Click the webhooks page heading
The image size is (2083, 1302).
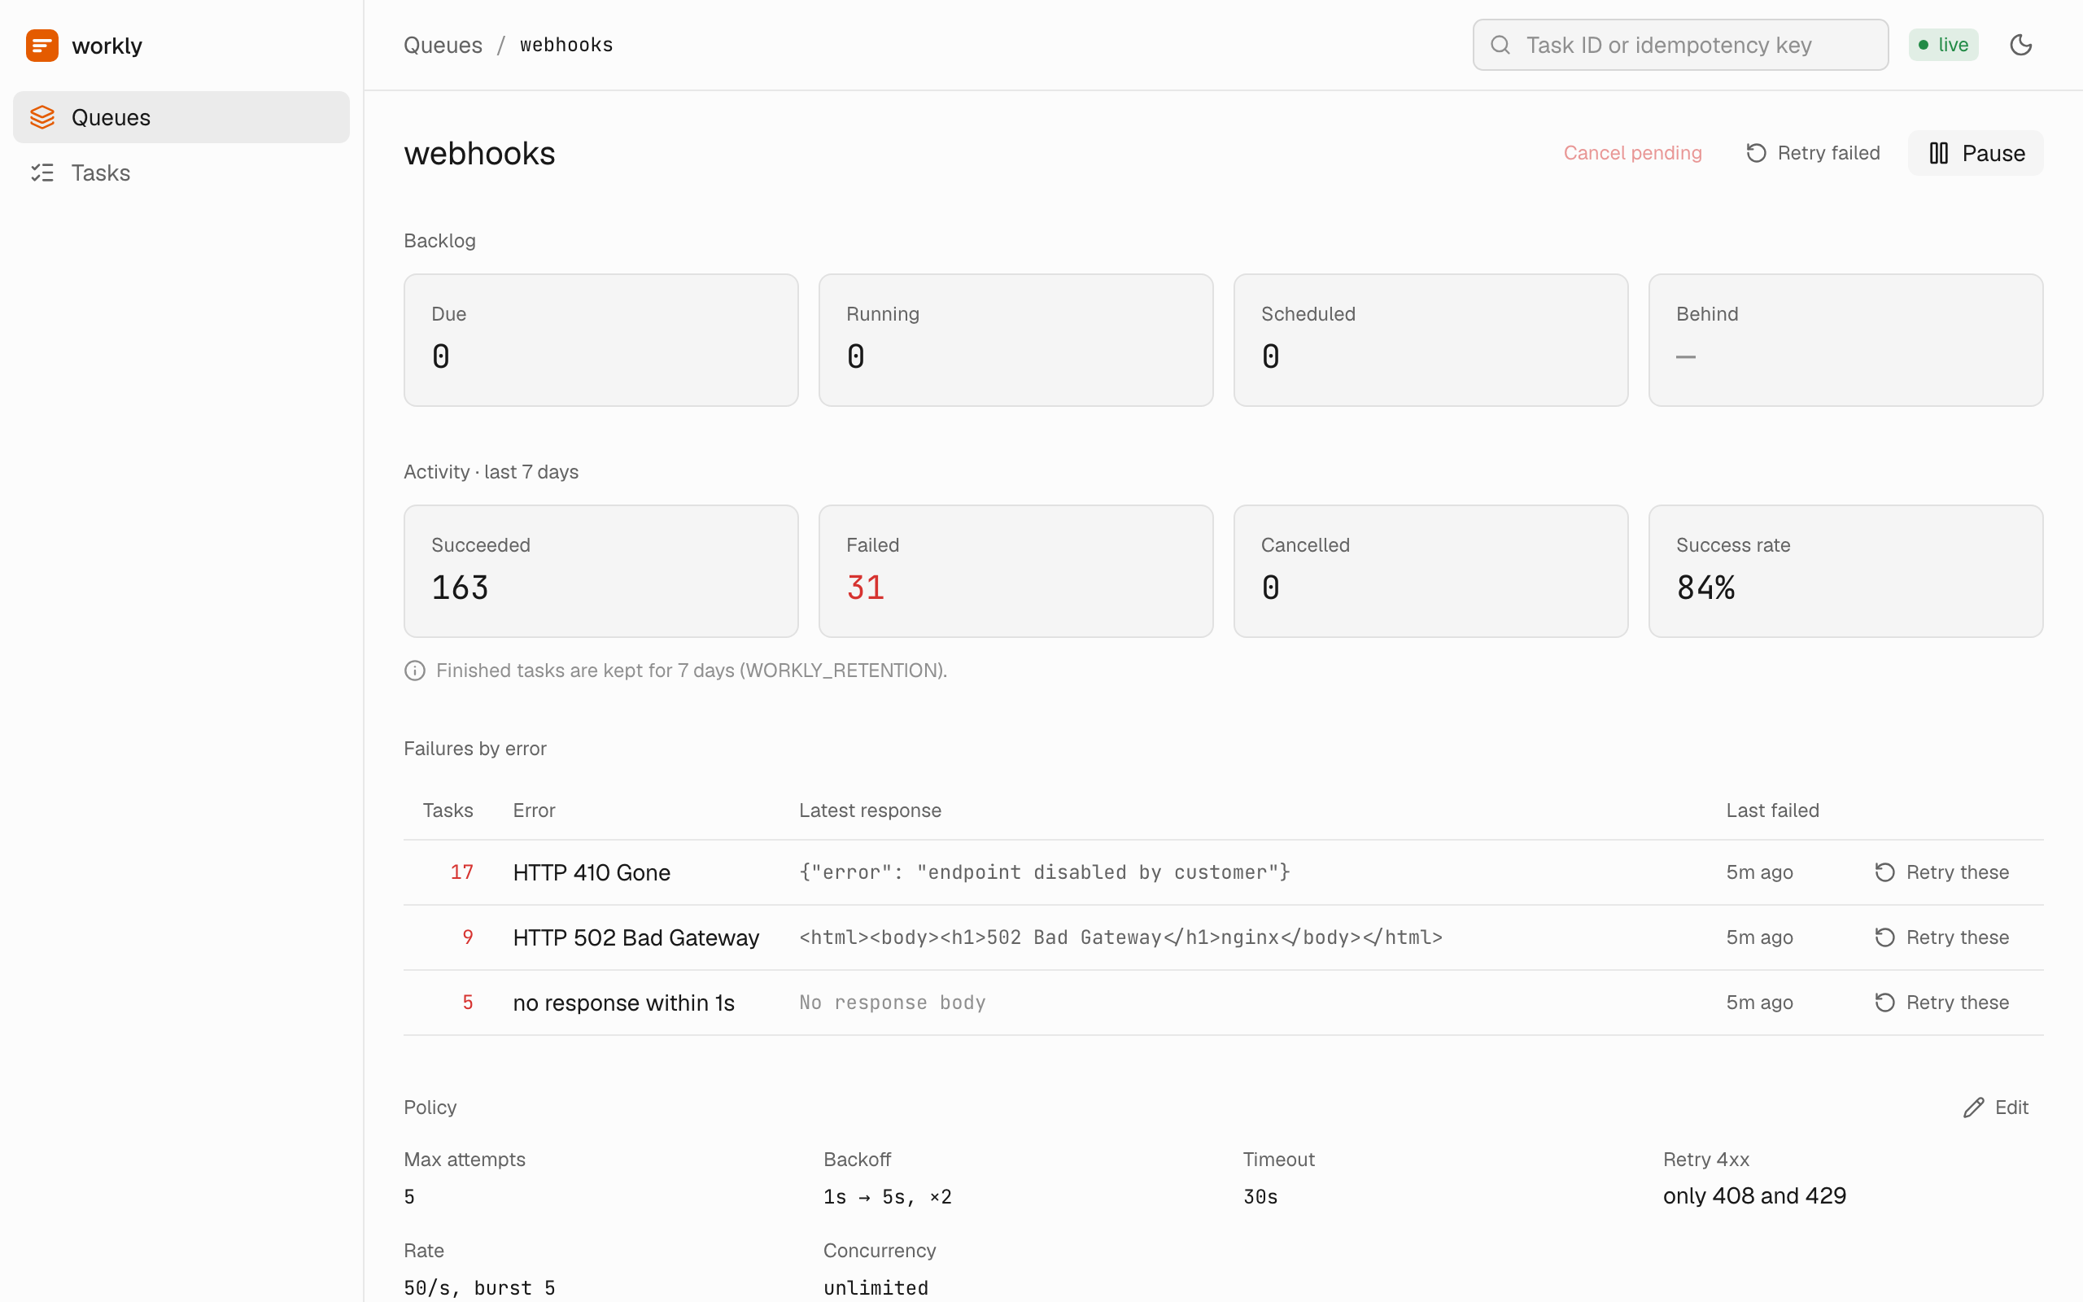[479, 153]
